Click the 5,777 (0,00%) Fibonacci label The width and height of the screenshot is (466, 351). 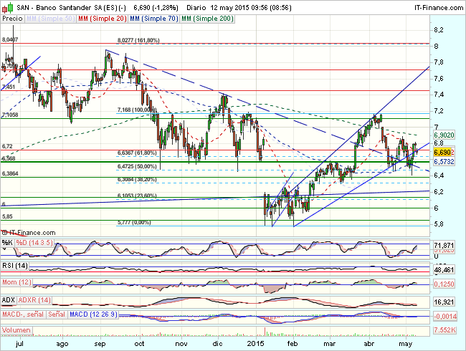pyautogui.click(x=134, y=222)
